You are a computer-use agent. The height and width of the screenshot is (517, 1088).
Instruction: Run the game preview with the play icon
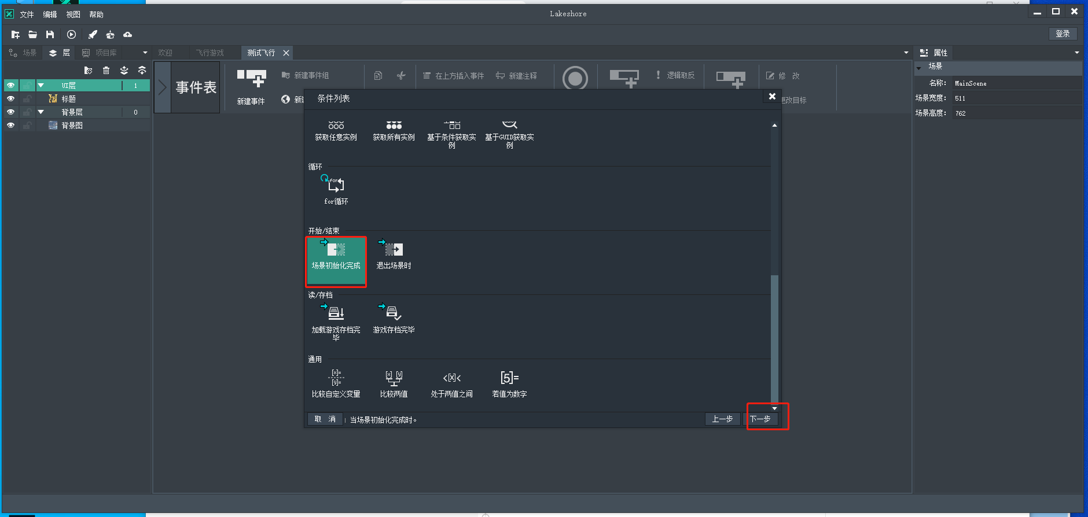[71, 35]
